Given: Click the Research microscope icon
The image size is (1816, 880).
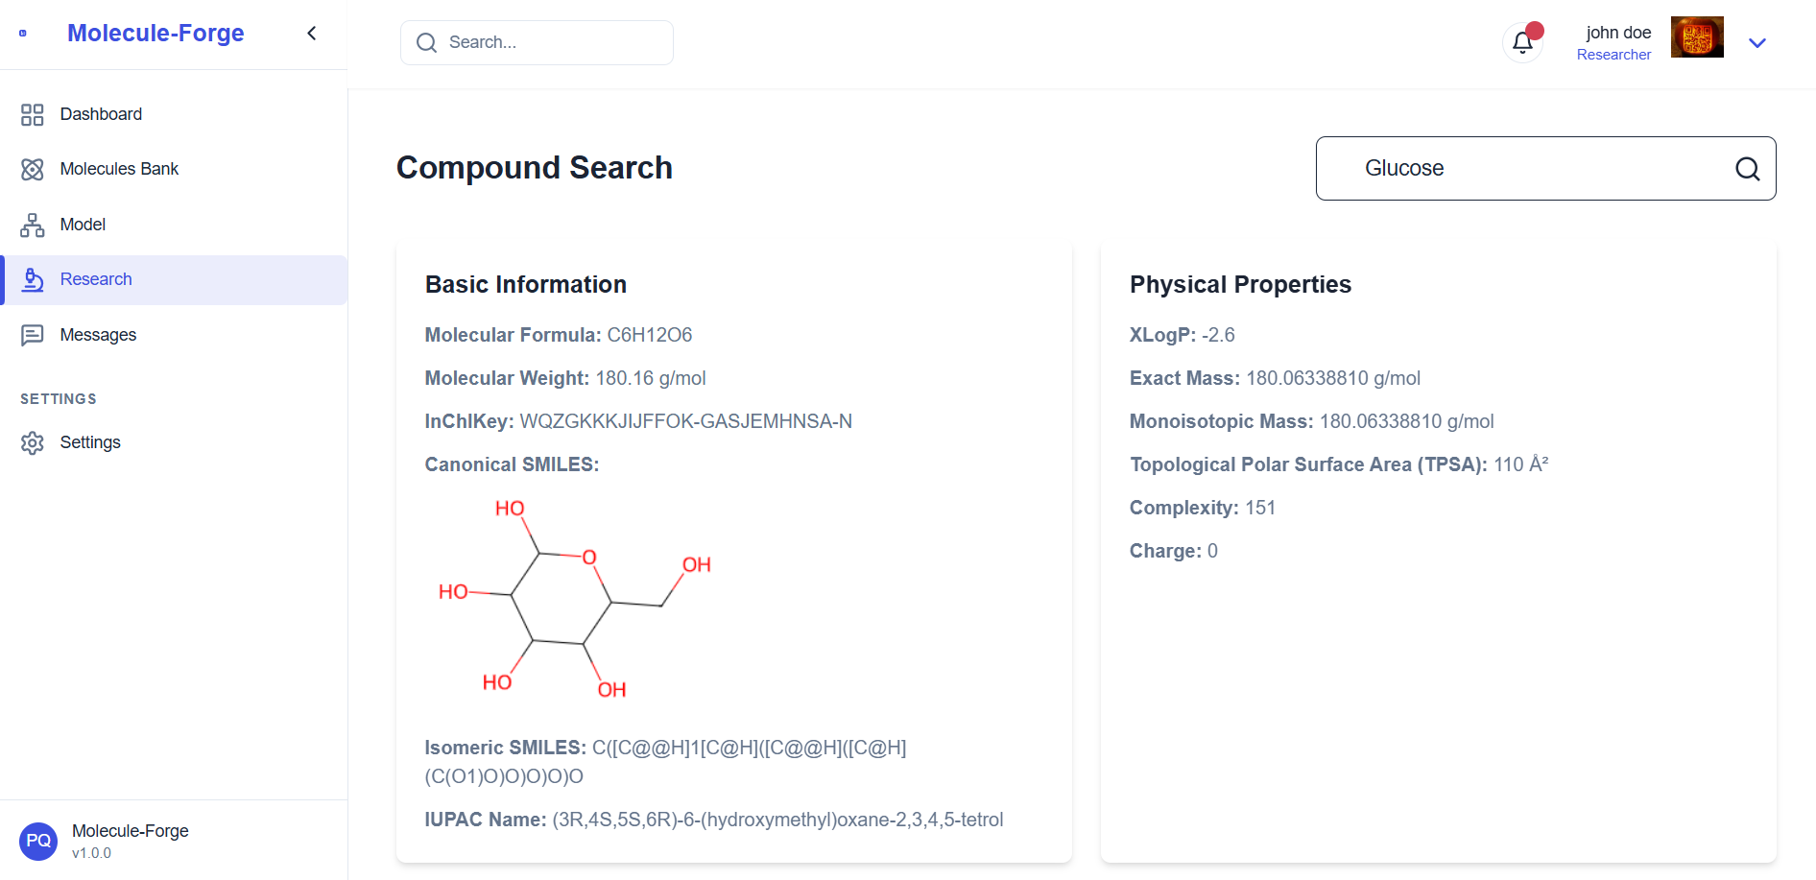Looking at the screenshot, I should [33, 280].
